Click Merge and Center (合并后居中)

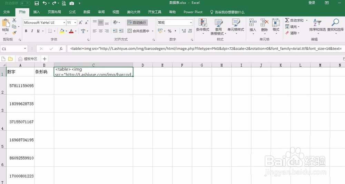click(x=138, y=31)
